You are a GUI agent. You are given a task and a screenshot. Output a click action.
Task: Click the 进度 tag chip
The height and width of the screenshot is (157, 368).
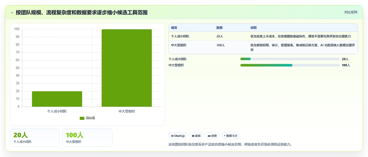click(212, 136)
